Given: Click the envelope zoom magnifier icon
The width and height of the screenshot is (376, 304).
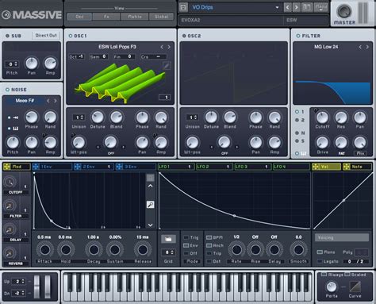Looking at the screenshot, I should (150, 205).
